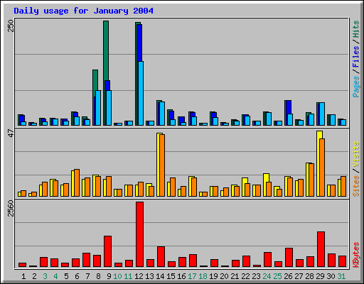The width and height of the screenshot is (364, 284).
Task: Click day 9 on the x-axis
Action: pyautogui.click(x=109, y=276)
